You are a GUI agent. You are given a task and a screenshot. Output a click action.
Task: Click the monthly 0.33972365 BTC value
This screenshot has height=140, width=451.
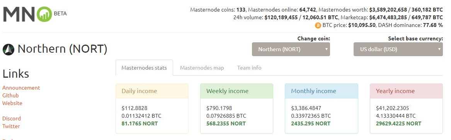pyautogui.click(x=311, y=116)
